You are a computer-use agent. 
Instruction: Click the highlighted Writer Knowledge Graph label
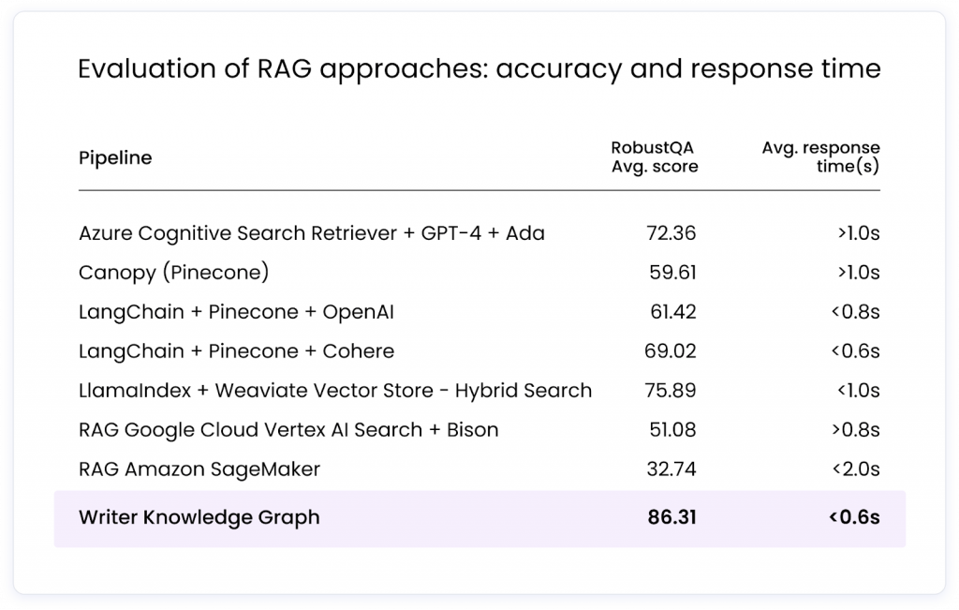(199, 517)
